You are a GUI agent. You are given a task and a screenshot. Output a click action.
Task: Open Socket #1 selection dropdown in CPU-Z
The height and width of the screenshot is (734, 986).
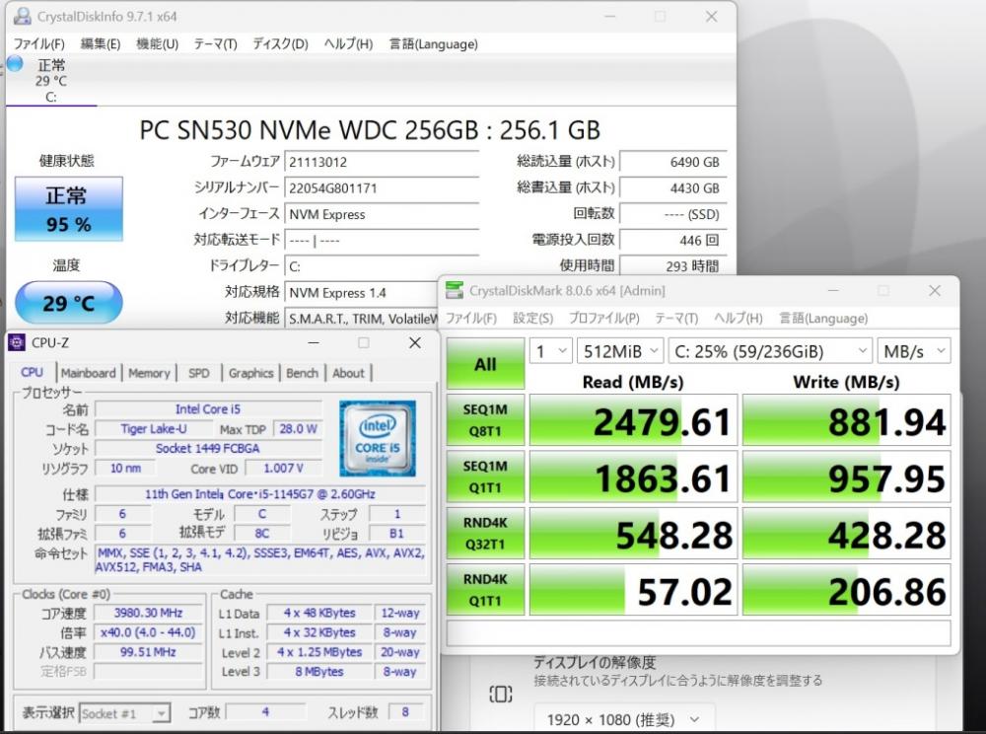point(124,713)
